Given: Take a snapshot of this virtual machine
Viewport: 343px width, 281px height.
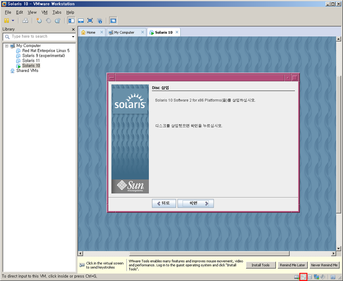Looking at the screenshot, I should pyautogui.click(x=39, y=21).
